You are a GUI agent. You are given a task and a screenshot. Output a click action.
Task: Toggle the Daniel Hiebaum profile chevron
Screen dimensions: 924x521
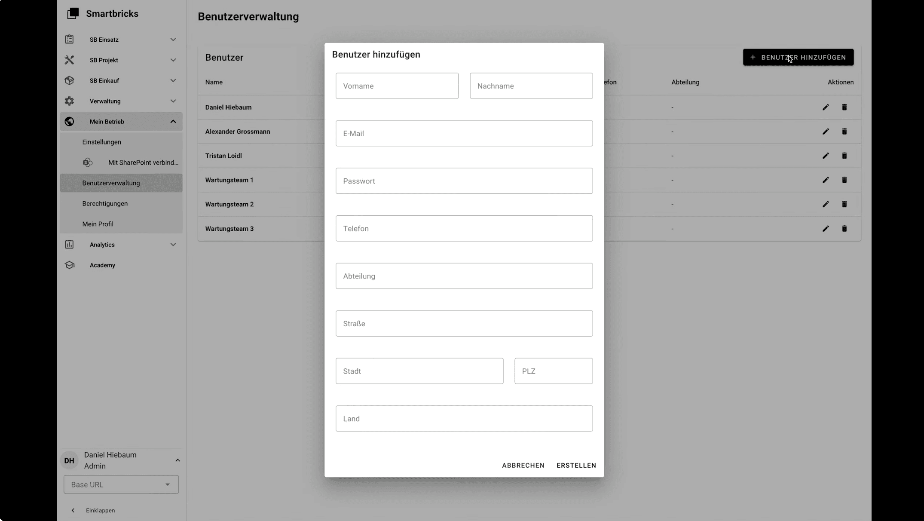pyautogui.click(x=177, y=460)
